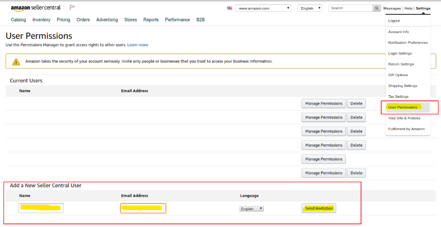This screenshot has width=441, height=227.
Task: Open the B2B menu
Action: (200, 20)
